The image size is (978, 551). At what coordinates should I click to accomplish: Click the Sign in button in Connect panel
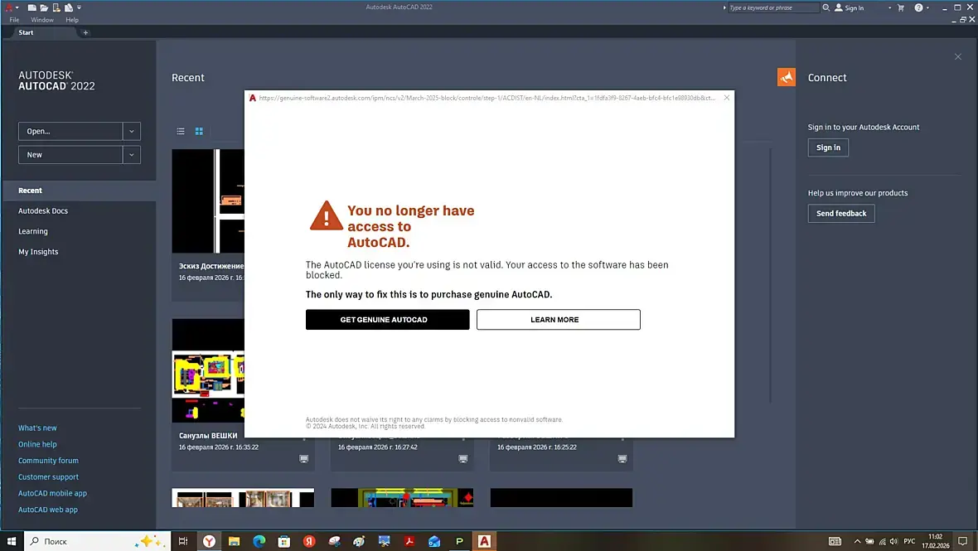(828, 147)
